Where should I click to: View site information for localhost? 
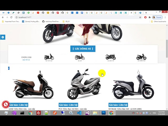pyautogui.click(x=17, y=17)
